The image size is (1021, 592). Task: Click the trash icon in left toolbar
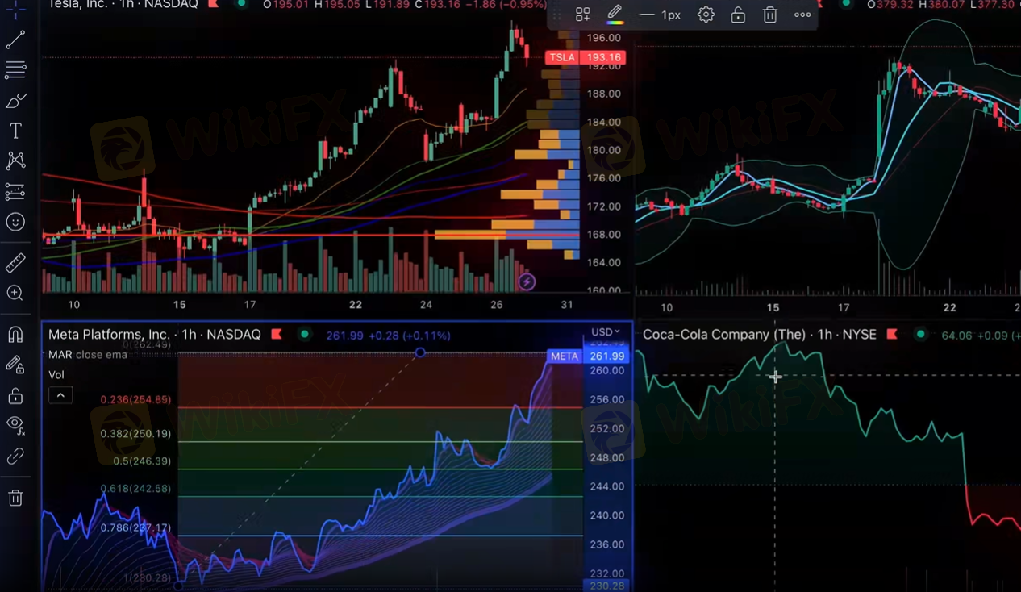tap(15, 498)
